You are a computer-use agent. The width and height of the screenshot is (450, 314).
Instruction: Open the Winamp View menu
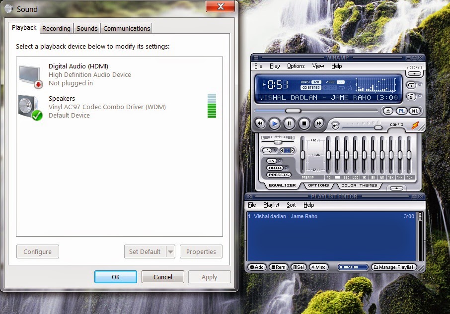318,66
